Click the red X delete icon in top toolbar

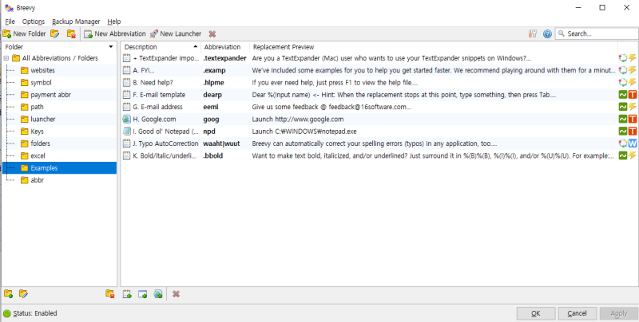[x=212, y=33]
